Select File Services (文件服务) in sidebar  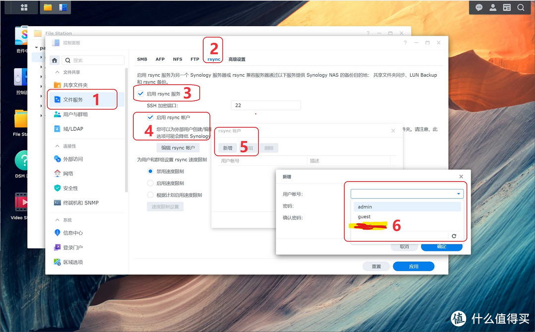click(x=86, y=99)
